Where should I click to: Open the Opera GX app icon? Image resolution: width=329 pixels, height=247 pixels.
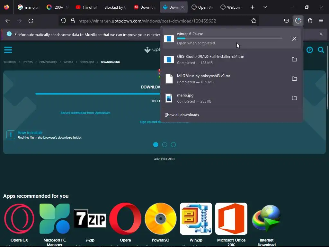[19, 219]
